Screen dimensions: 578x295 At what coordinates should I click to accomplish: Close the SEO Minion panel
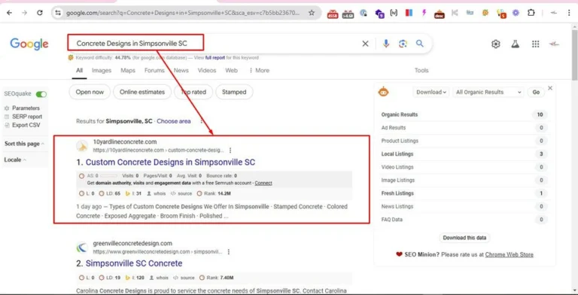point(550,88)
